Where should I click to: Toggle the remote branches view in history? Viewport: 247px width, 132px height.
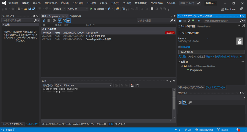[x=64, y=21]
